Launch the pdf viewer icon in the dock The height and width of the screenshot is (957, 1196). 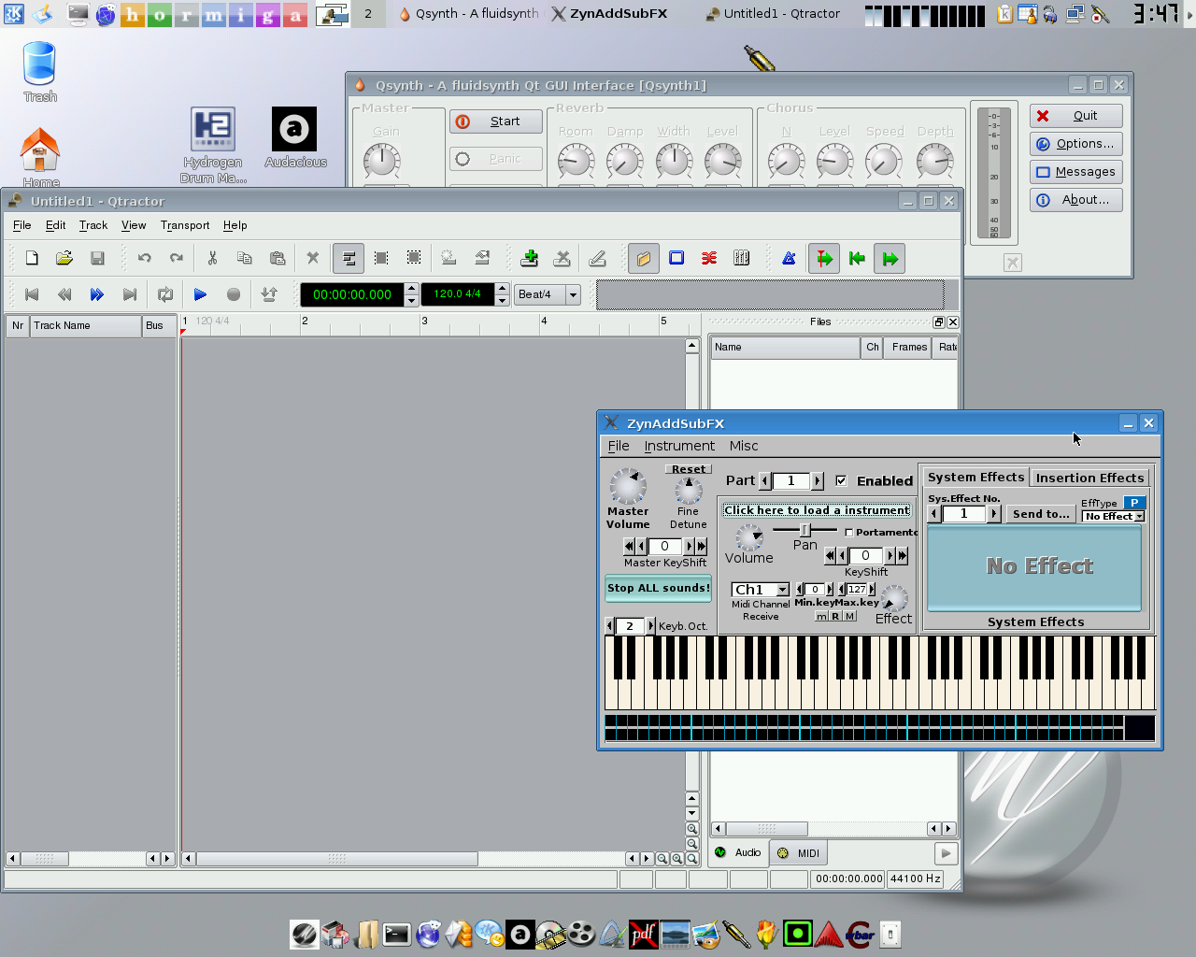click(x=643, y=934)
